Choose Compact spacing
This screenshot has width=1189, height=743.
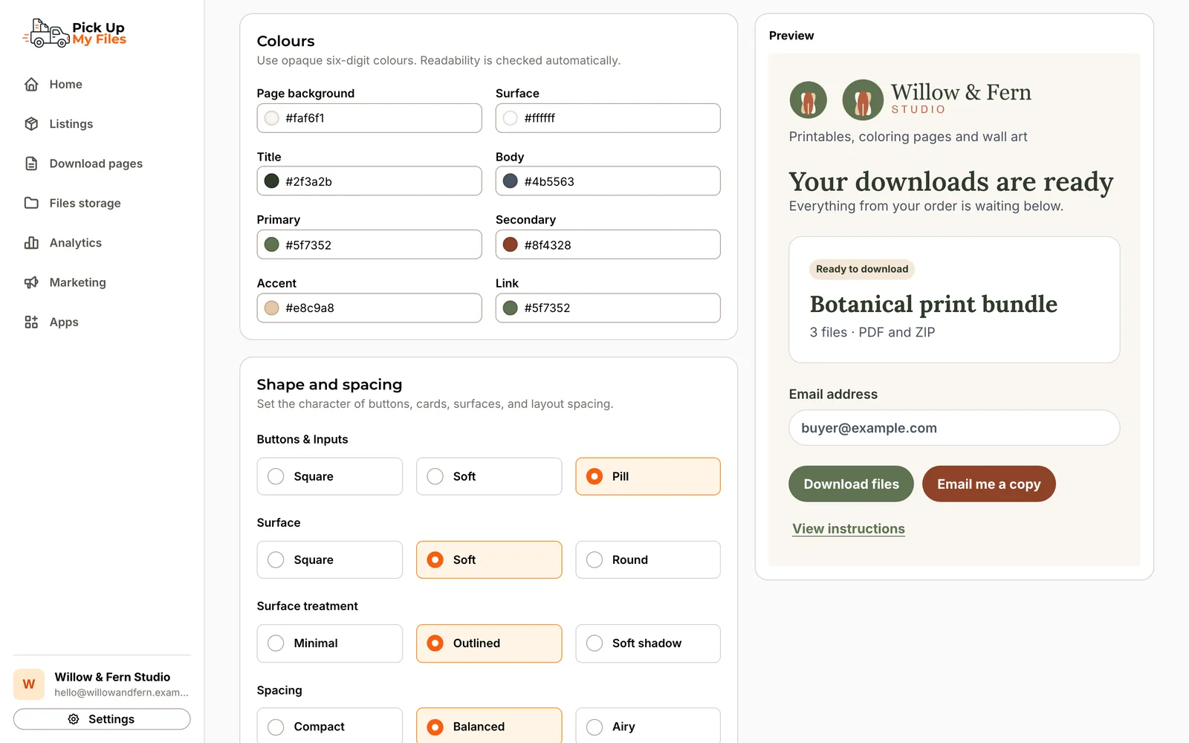click(x=330, y=727)
